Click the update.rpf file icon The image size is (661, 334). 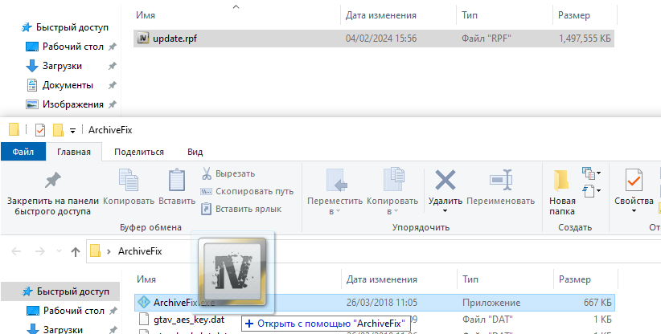143,39
